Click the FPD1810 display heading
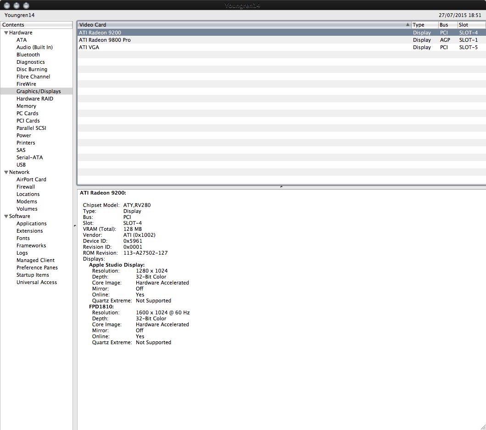The width and height of the screenshot is (486, 430). (x=101, y=307)
